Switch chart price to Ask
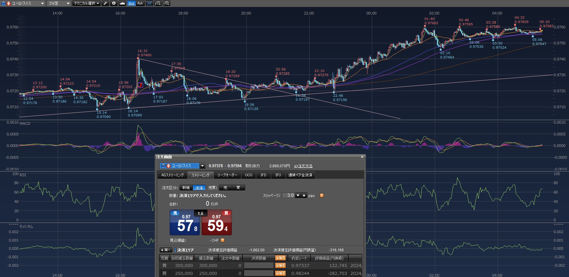This screenshot has width=569, height=277. point(140,3)
